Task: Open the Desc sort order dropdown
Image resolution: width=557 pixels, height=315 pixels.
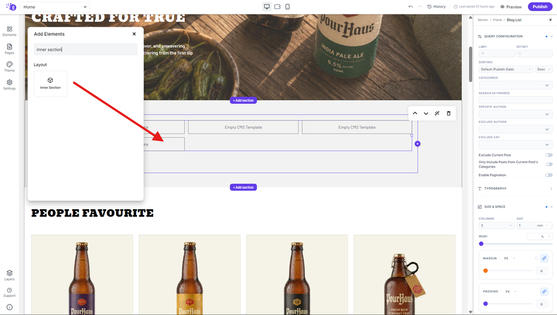Action: (x=544, y=70)
